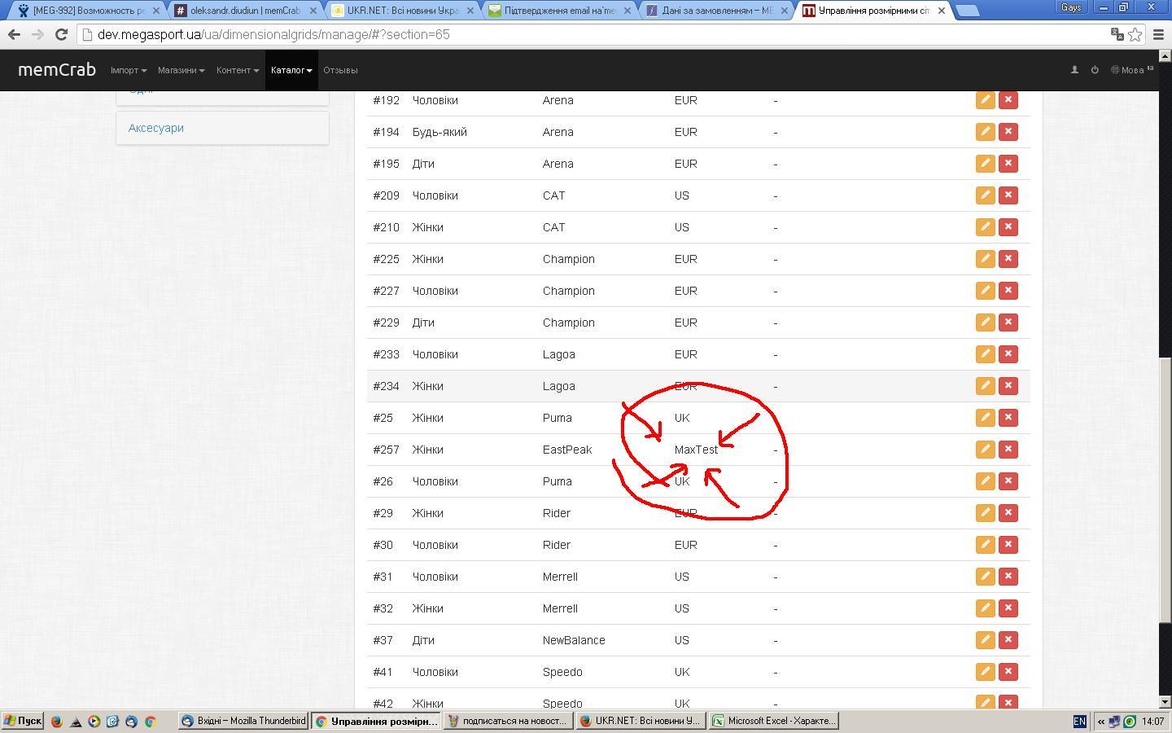Click the Windows Пуск start button
Screen dimensions: 1172x733
(x=23, y=721)
